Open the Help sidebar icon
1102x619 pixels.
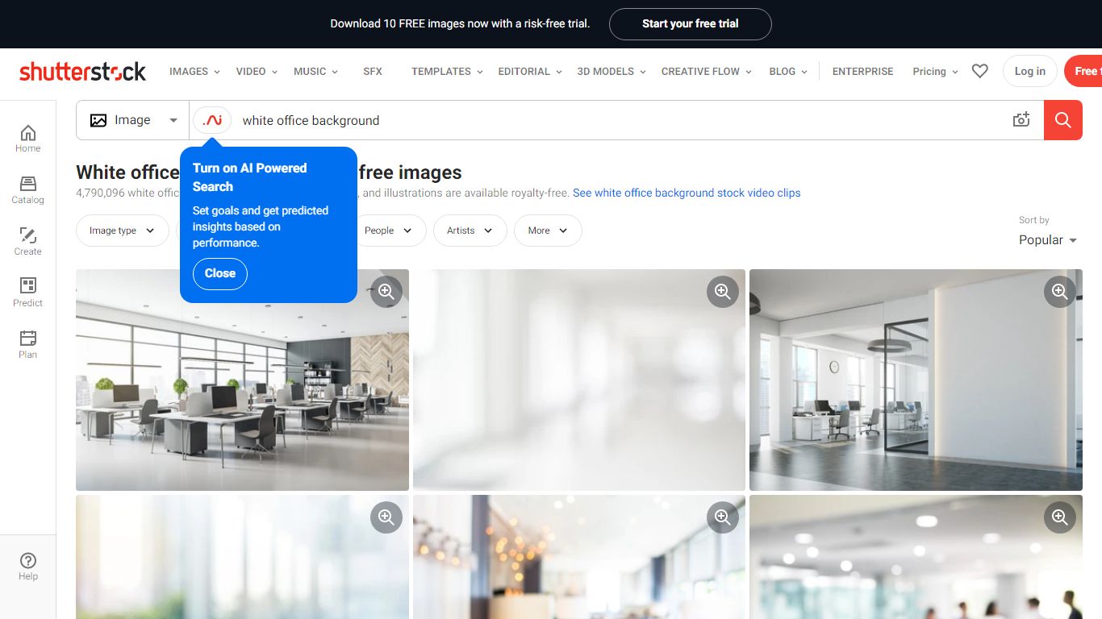coord(27,567)
